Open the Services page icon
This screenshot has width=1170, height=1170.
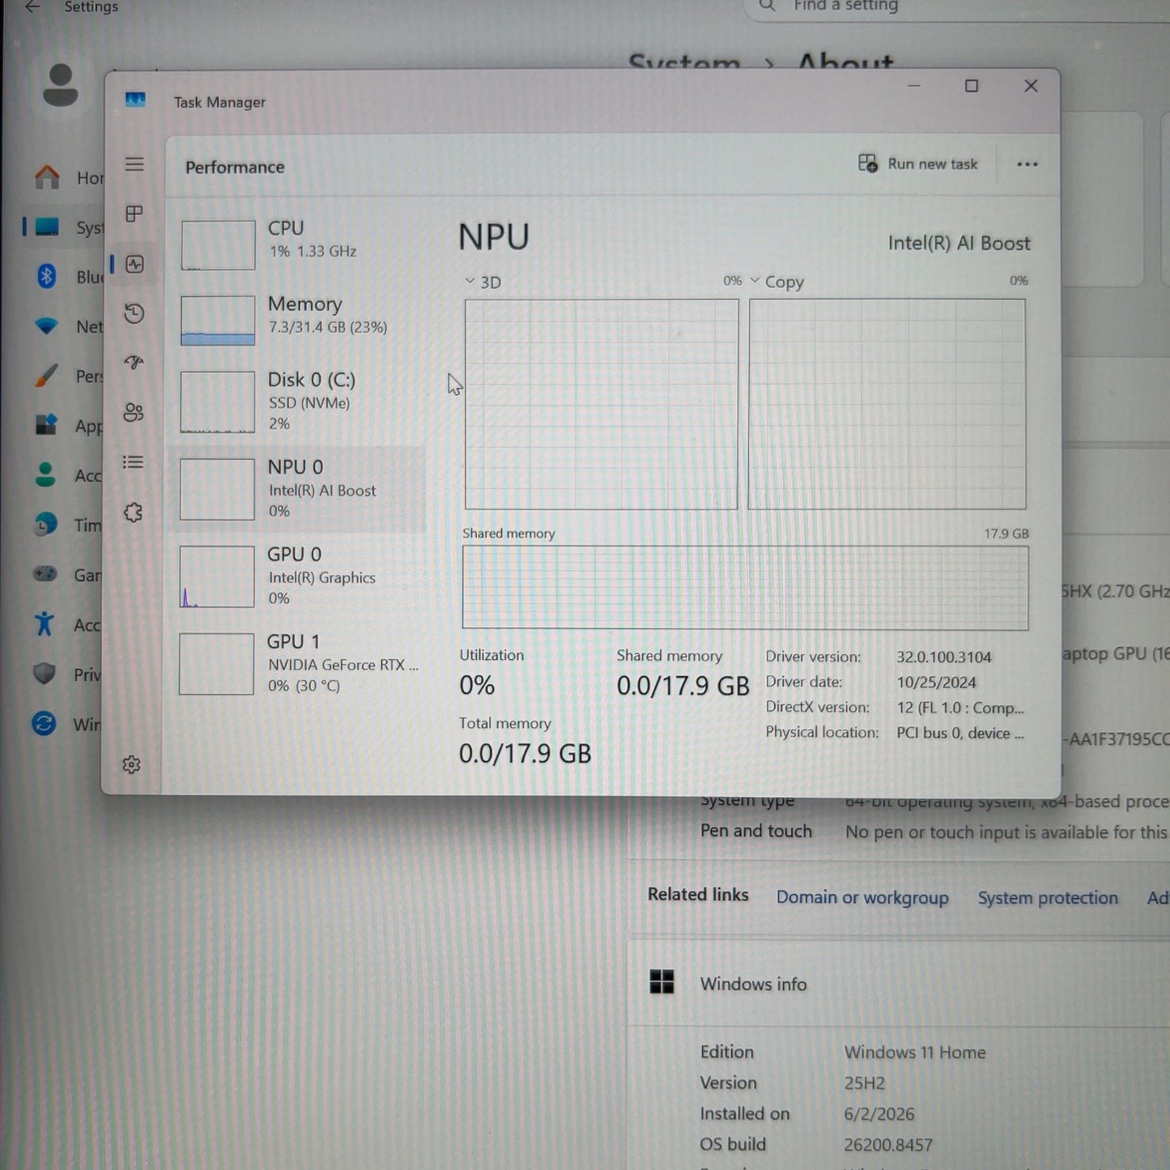pyautogui.click(x=134, y=513)
